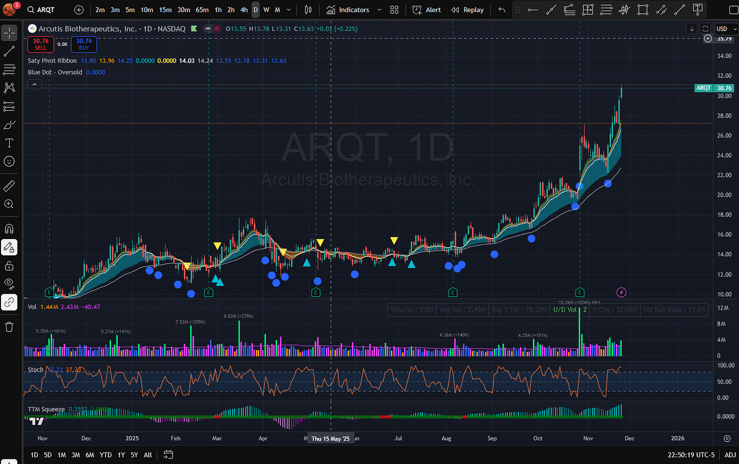The height and width of the screenshot is (464, 739).
Task: Switch to 65m interval
Action: point(202,10)
